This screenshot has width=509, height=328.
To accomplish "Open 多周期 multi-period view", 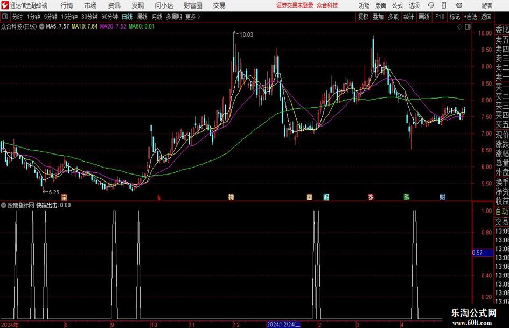I will [174, 17].
